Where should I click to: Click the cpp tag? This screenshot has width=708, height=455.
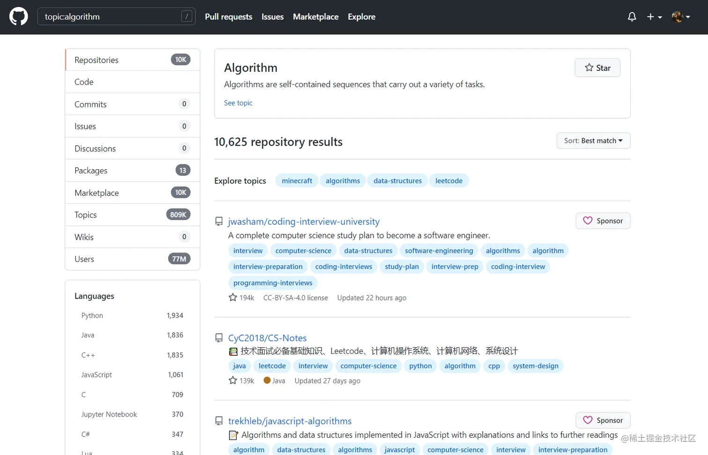click(x=494, y=366)
